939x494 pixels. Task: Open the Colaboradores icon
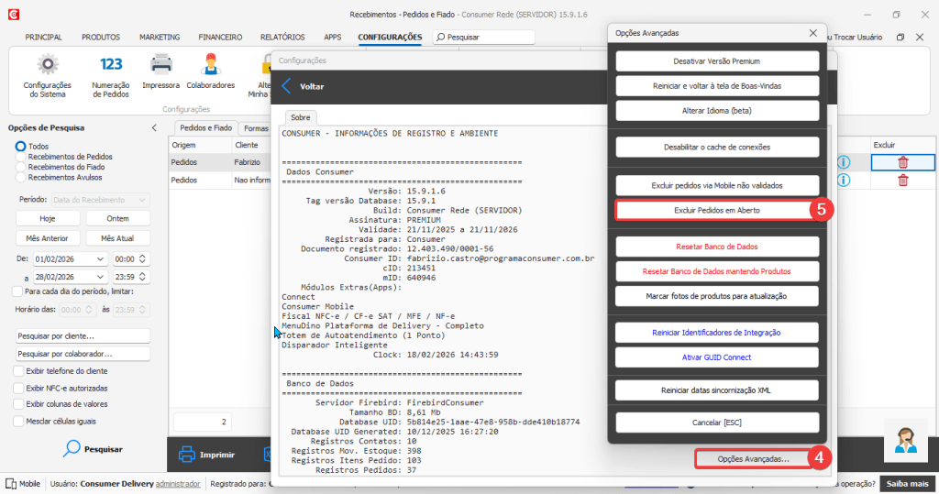coord(210,64)
